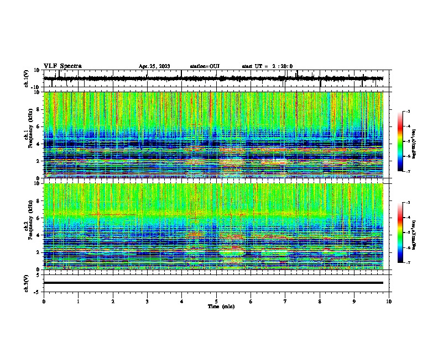Click the thick black ch.3 trace line
Image resolution: width=438 pixels, height=338 pixels.
coord(213,283)
